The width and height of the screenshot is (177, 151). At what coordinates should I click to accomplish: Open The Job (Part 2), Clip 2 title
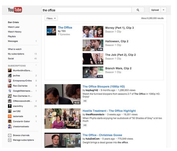pyautogui.click(x=120, y=55)
